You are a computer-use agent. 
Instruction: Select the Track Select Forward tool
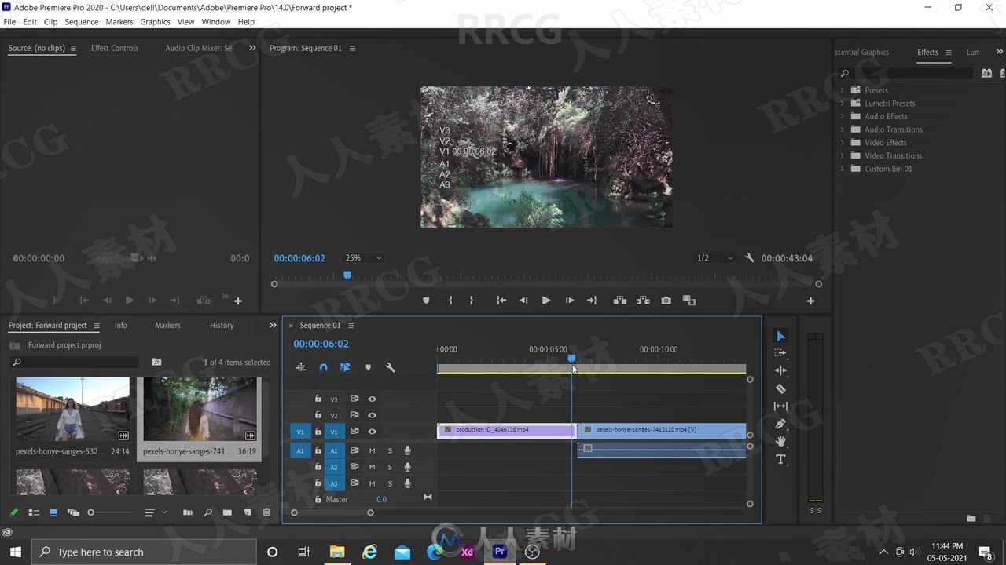point(780,353)
